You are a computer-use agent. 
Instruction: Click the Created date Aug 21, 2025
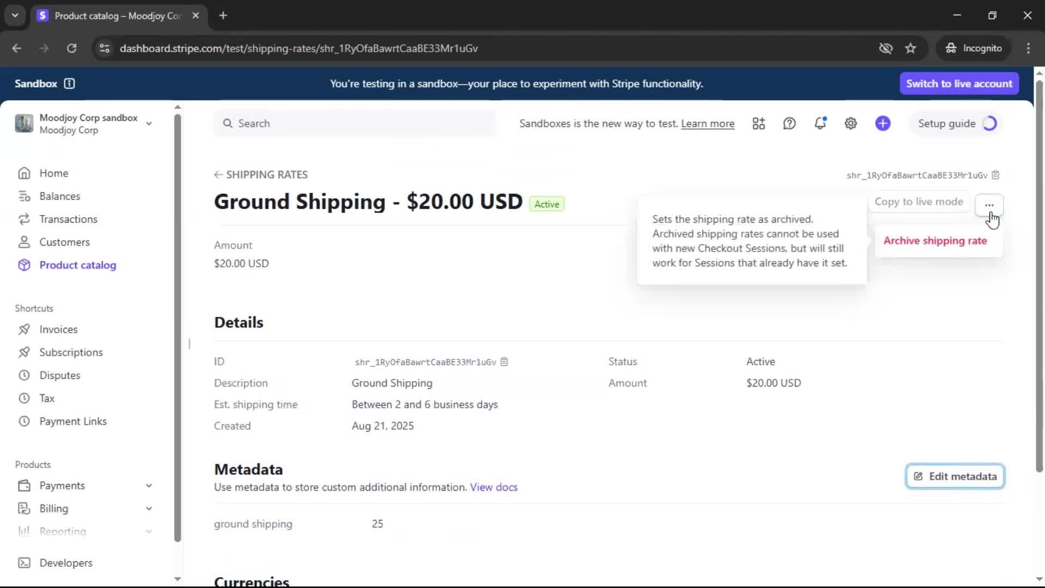pos(383,426)
